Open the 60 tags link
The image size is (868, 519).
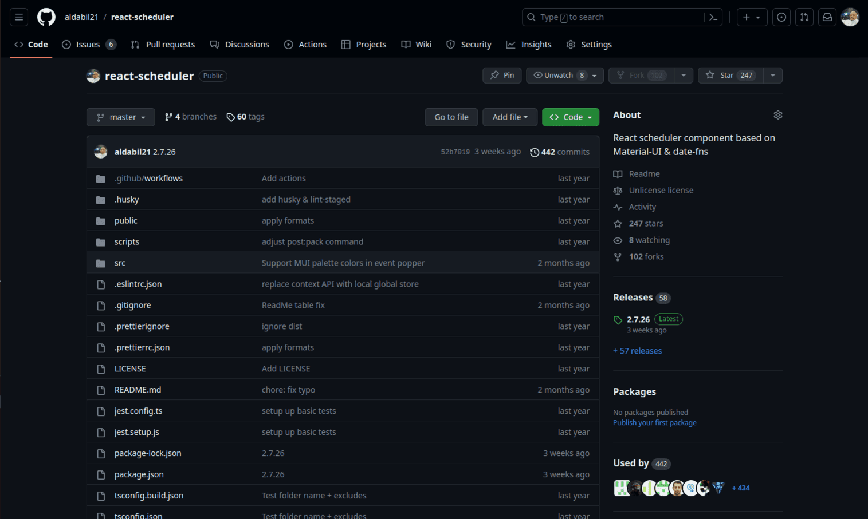245,117
